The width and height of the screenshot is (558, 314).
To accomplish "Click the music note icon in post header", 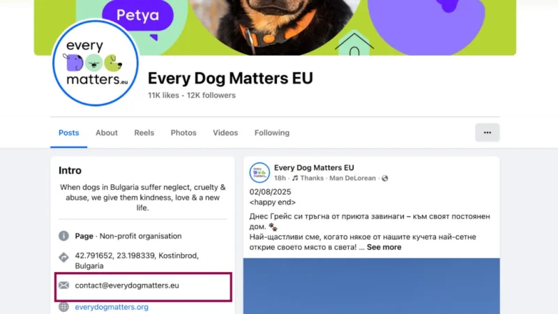I will click(294, 178).
